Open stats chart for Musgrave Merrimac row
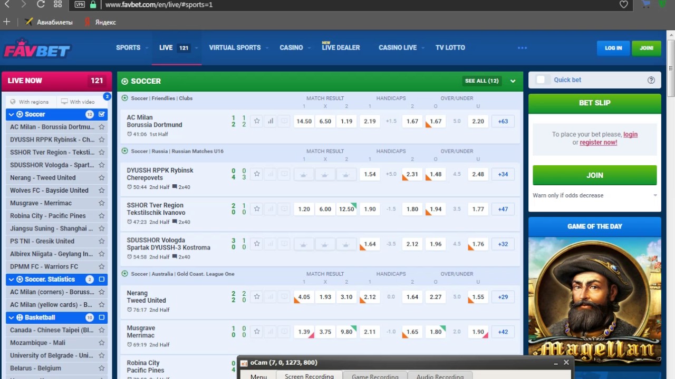 pyautogui.click(x=271, y=332)
